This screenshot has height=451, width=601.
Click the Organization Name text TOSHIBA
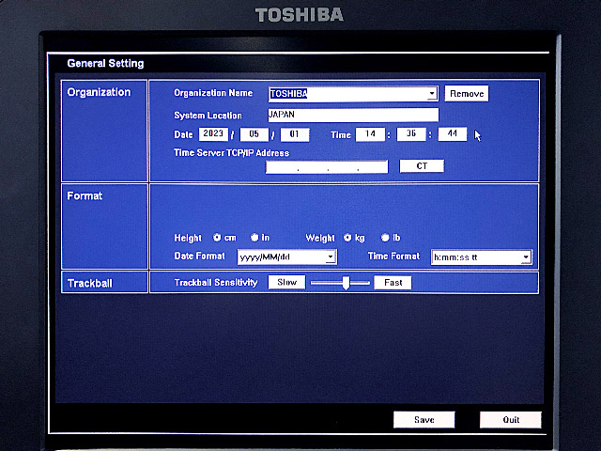coord(288,94)
